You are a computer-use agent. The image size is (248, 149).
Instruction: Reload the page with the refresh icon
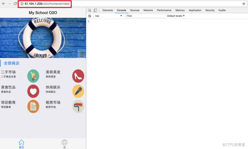click(15, 3)
